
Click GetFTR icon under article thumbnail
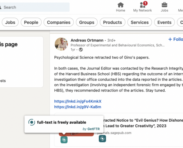64,140
